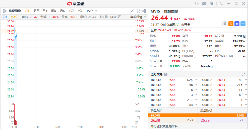This screenshot has width=248, height=129.
Task: Collapse the right-side quote panel
Action: (x=144, y=11)
